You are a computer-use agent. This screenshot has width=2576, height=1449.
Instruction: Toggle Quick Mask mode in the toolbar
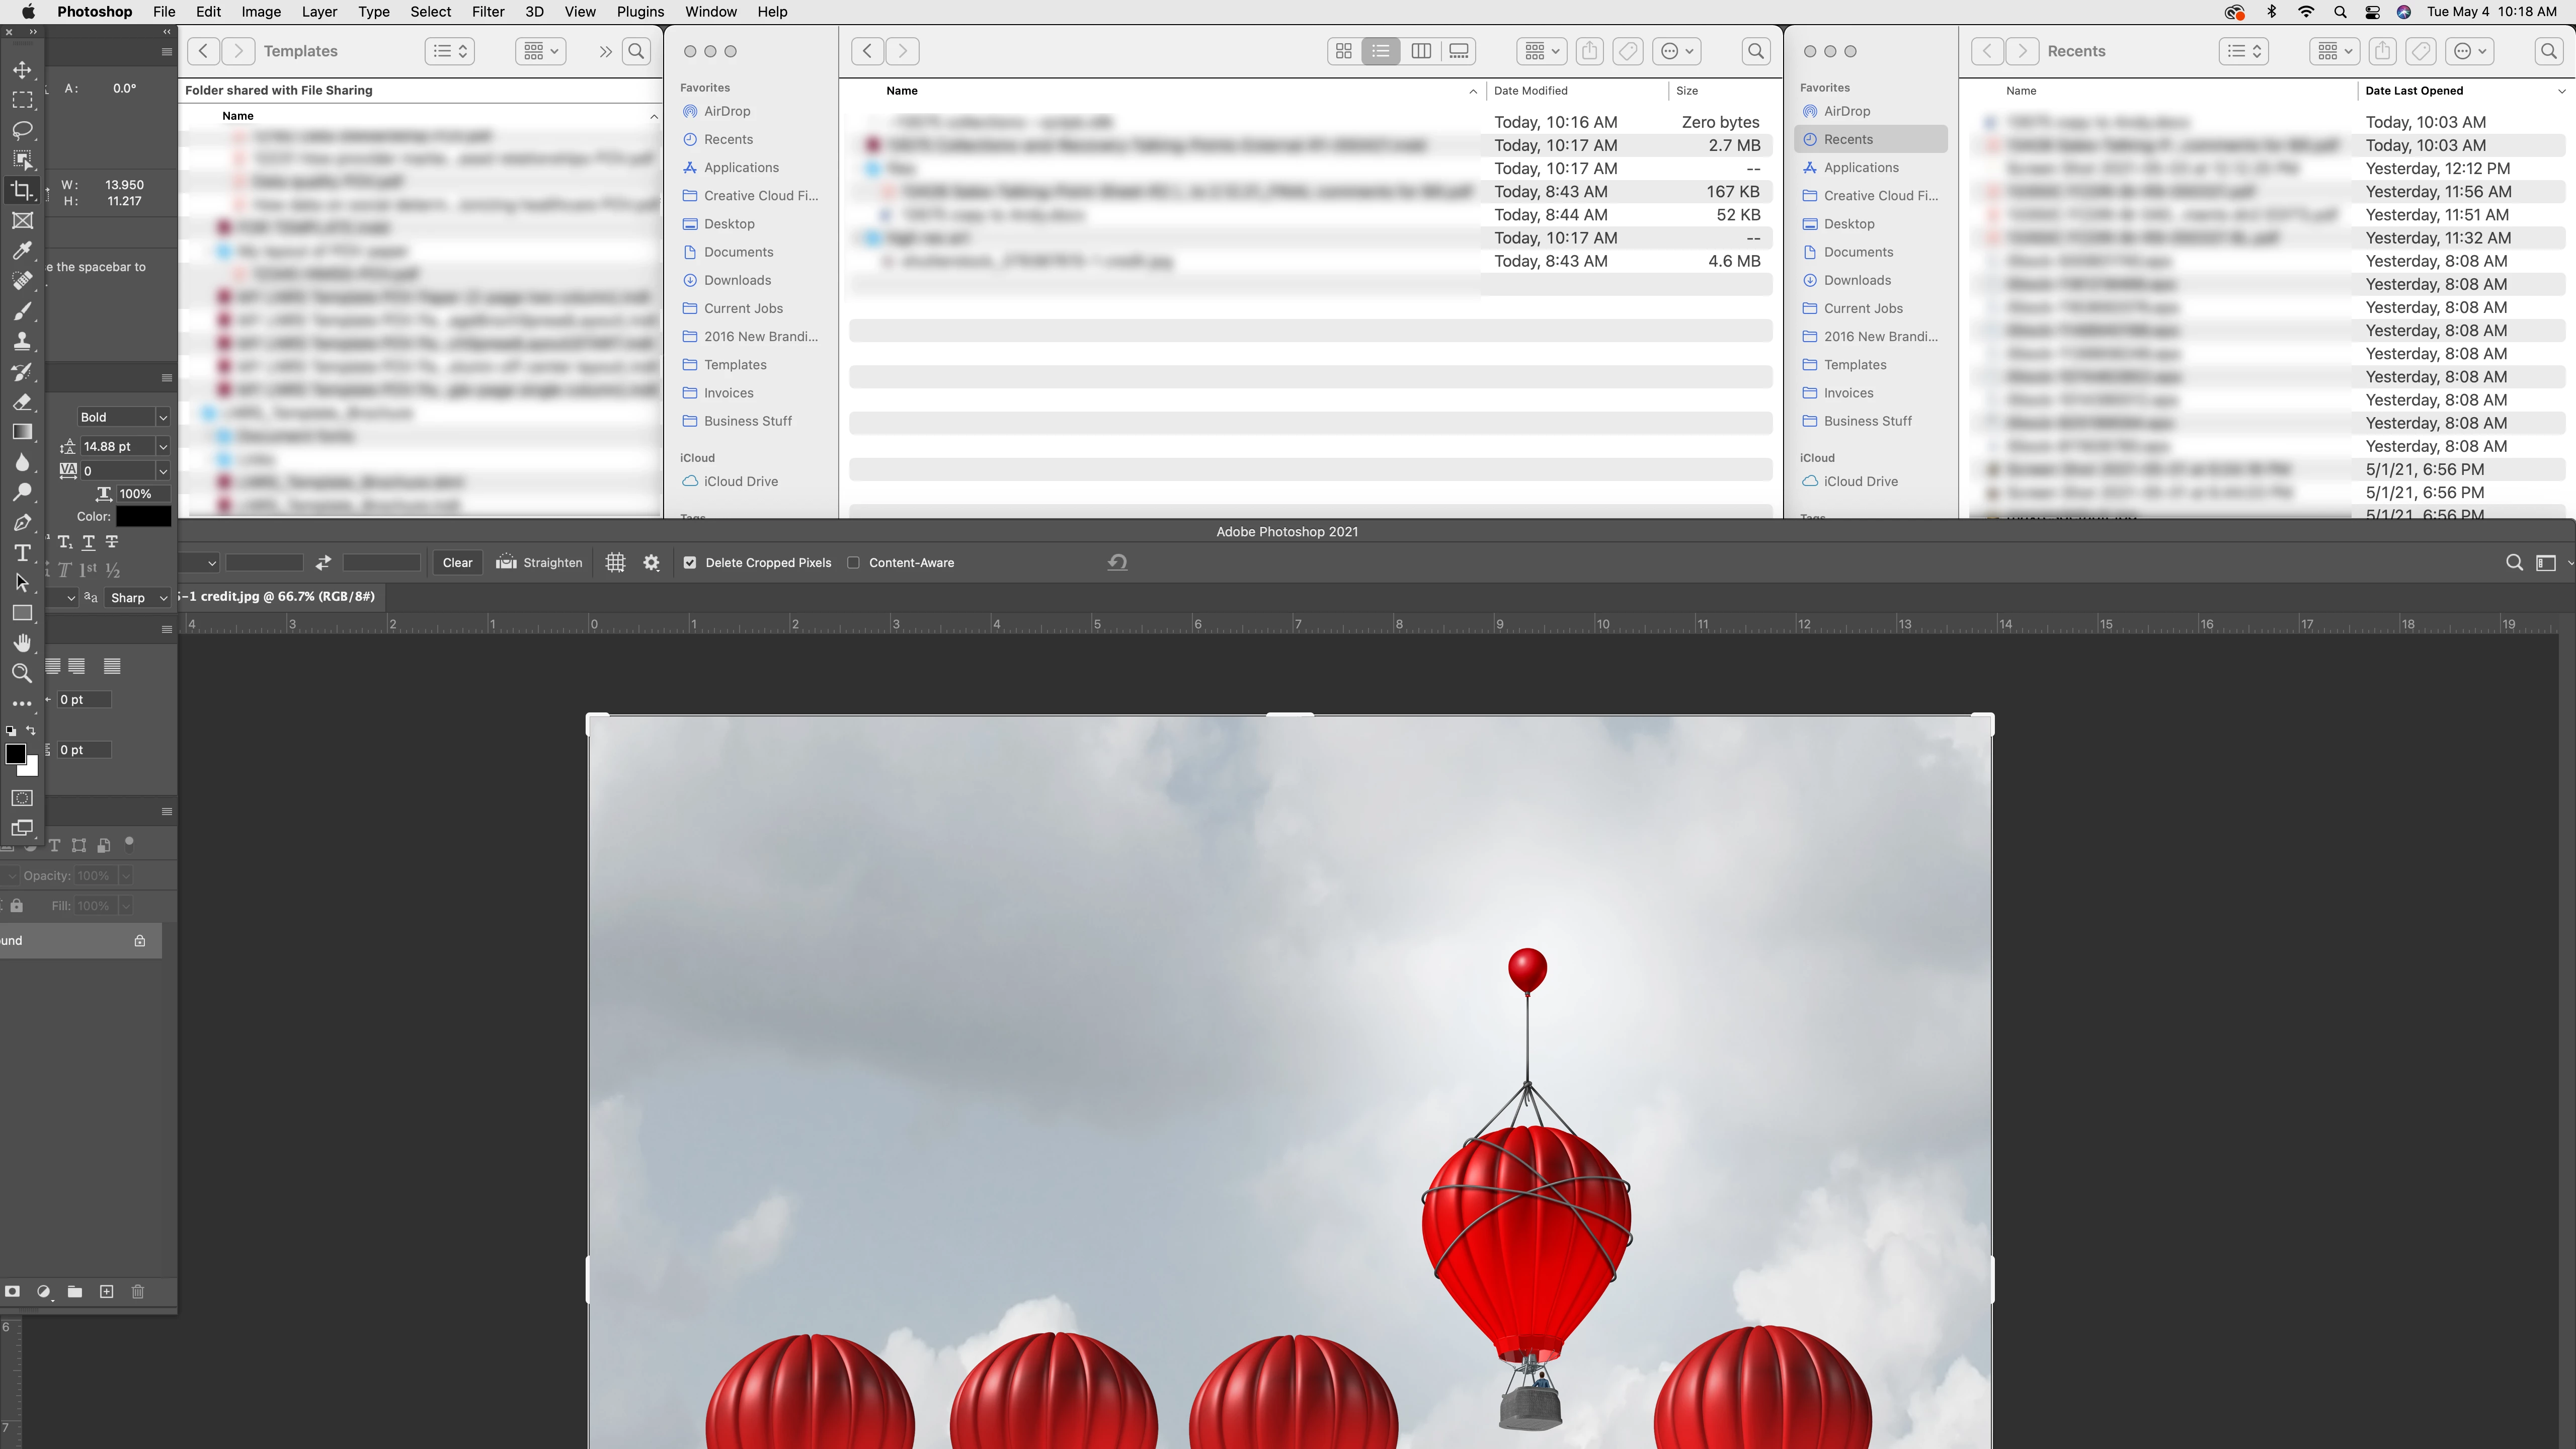tap(22, 798)
